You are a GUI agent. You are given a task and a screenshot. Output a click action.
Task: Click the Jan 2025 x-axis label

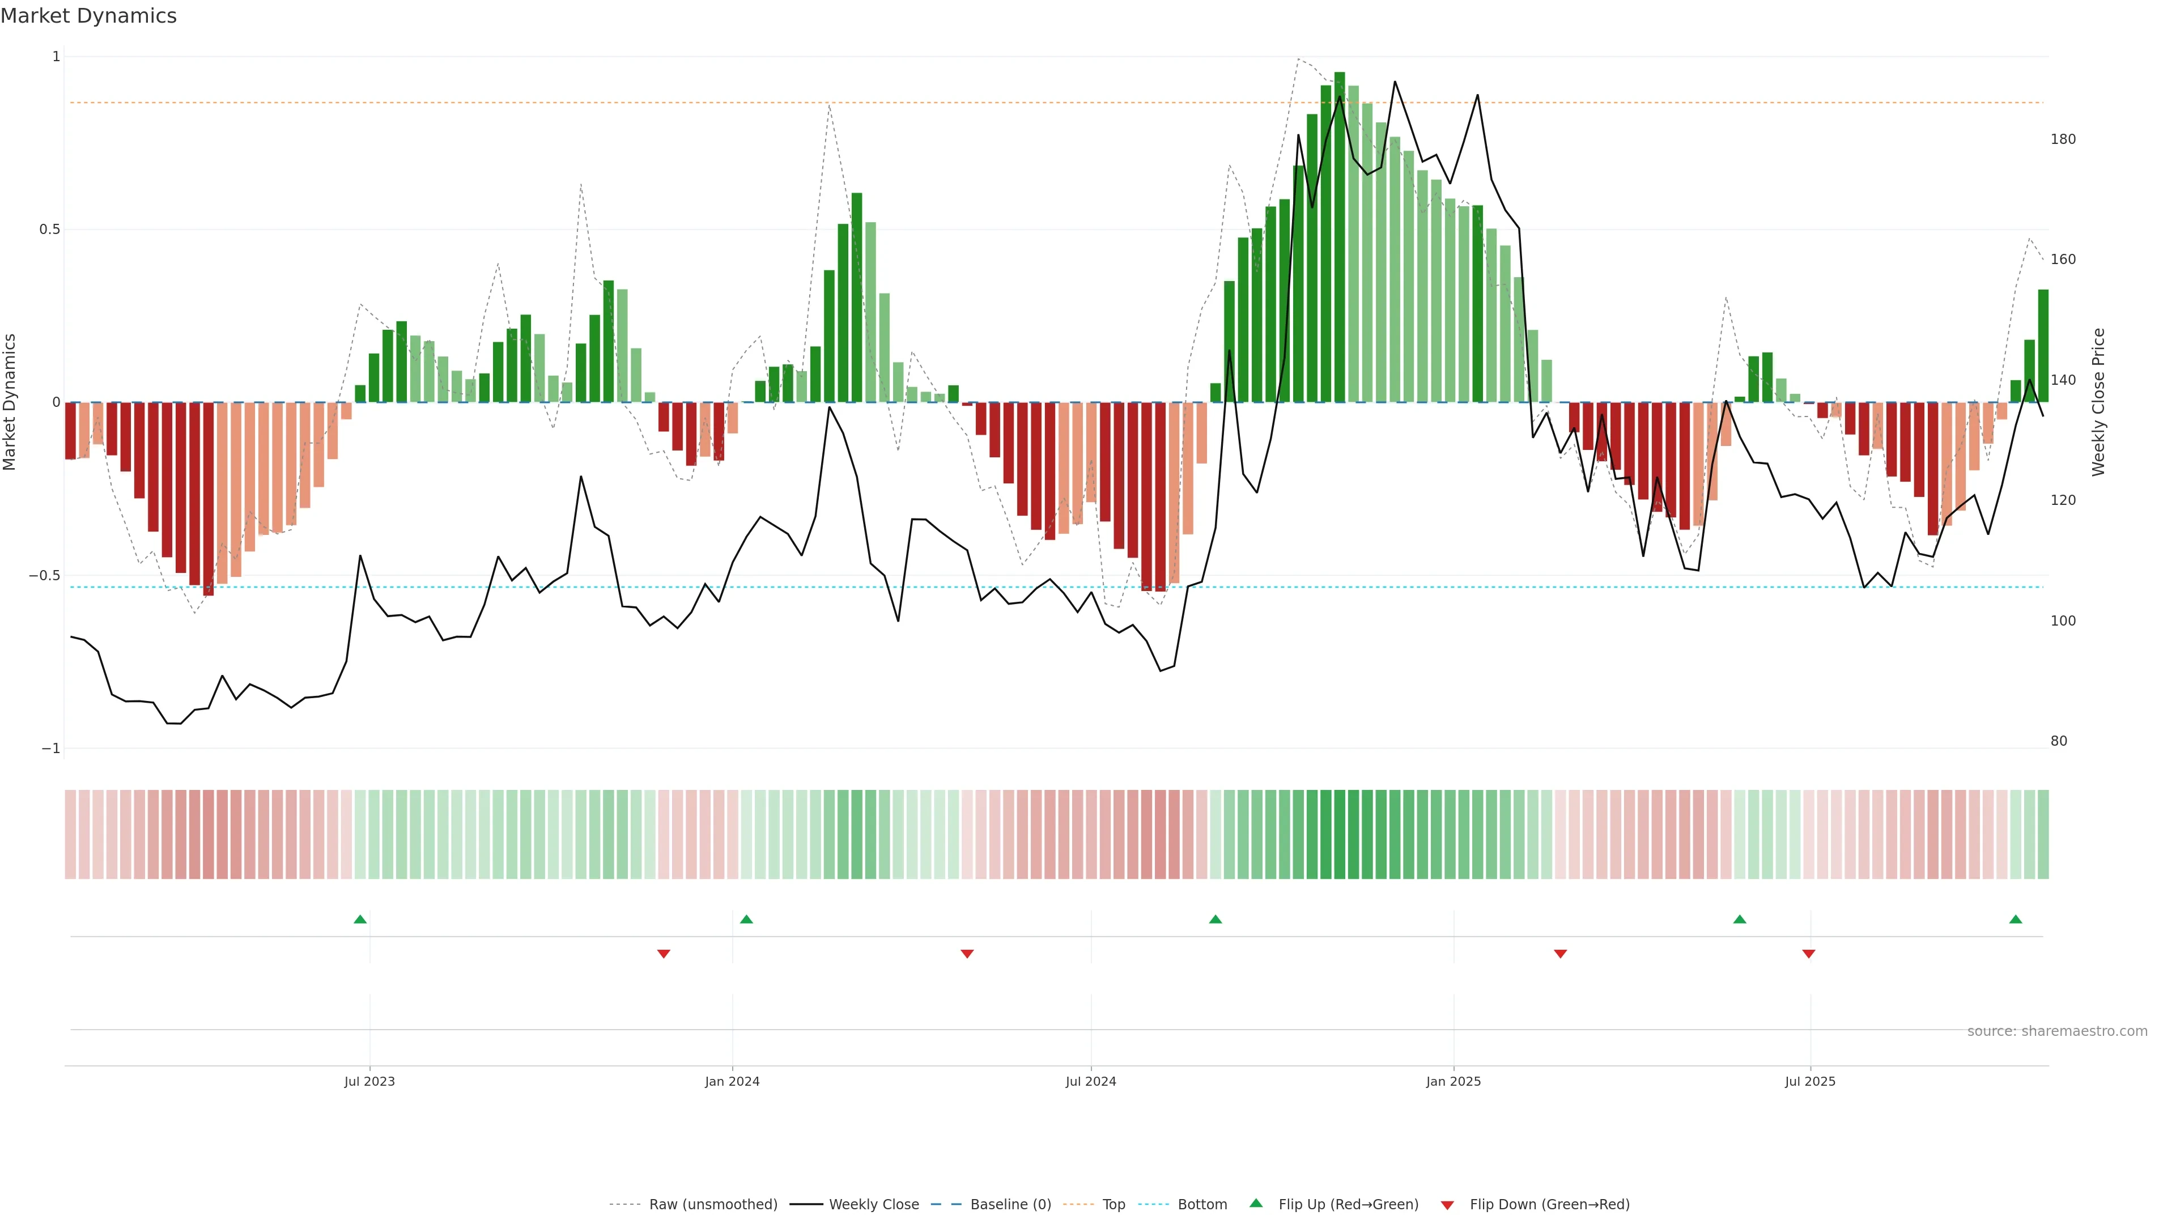1453,1081
